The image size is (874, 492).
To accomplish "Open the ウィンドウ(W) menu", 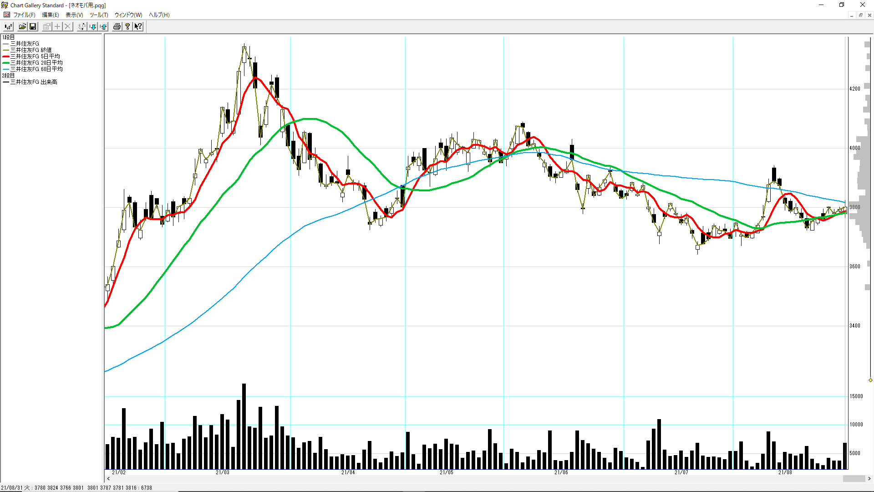I will tap(128, 15).
